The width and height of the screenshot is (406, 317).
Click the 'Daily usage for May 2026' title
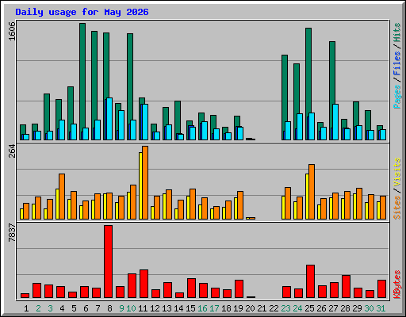coord(82,12)
